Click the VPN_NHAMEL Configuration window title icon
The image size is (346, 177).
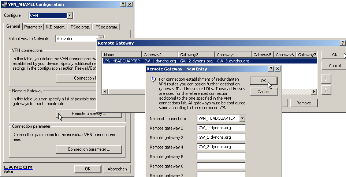[4, 4]
